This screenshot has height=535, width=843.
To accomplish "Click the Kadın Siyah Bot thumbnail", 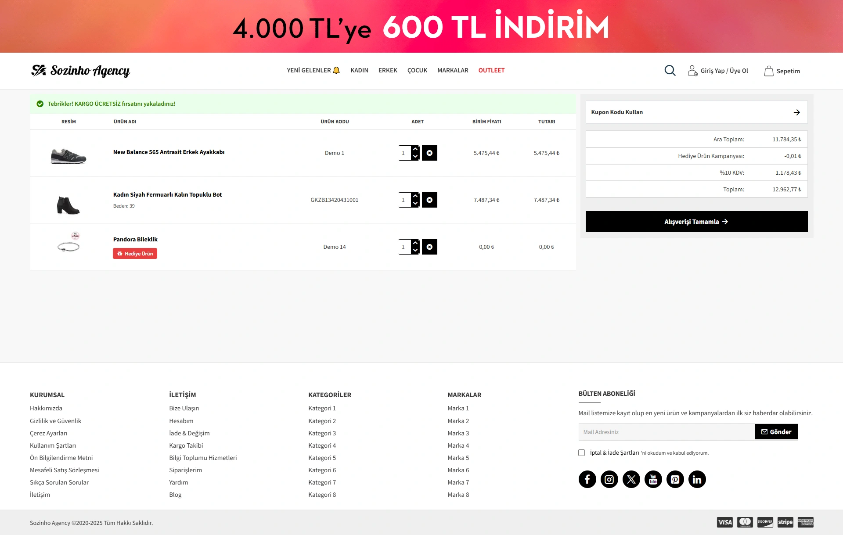I will pos(68,205).
